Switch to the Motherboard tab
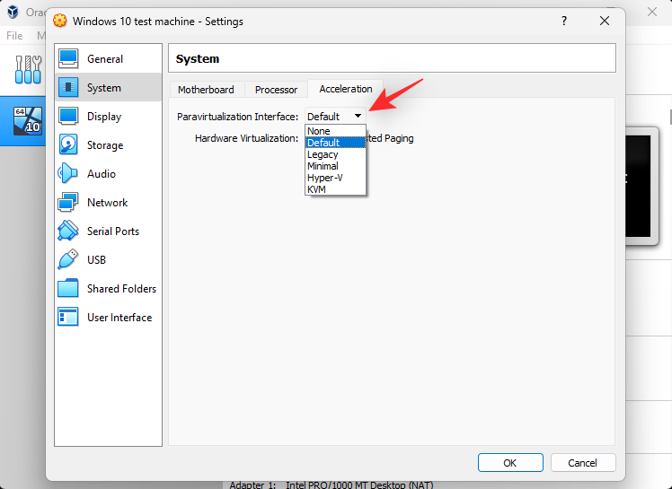 coord(207,90)
